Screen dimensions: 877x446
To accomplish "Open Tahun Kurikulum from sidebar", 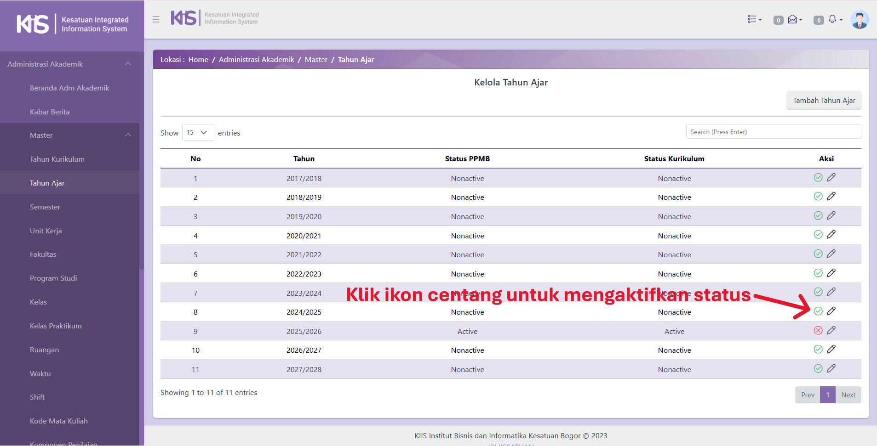I will click(x=57, y=159).
